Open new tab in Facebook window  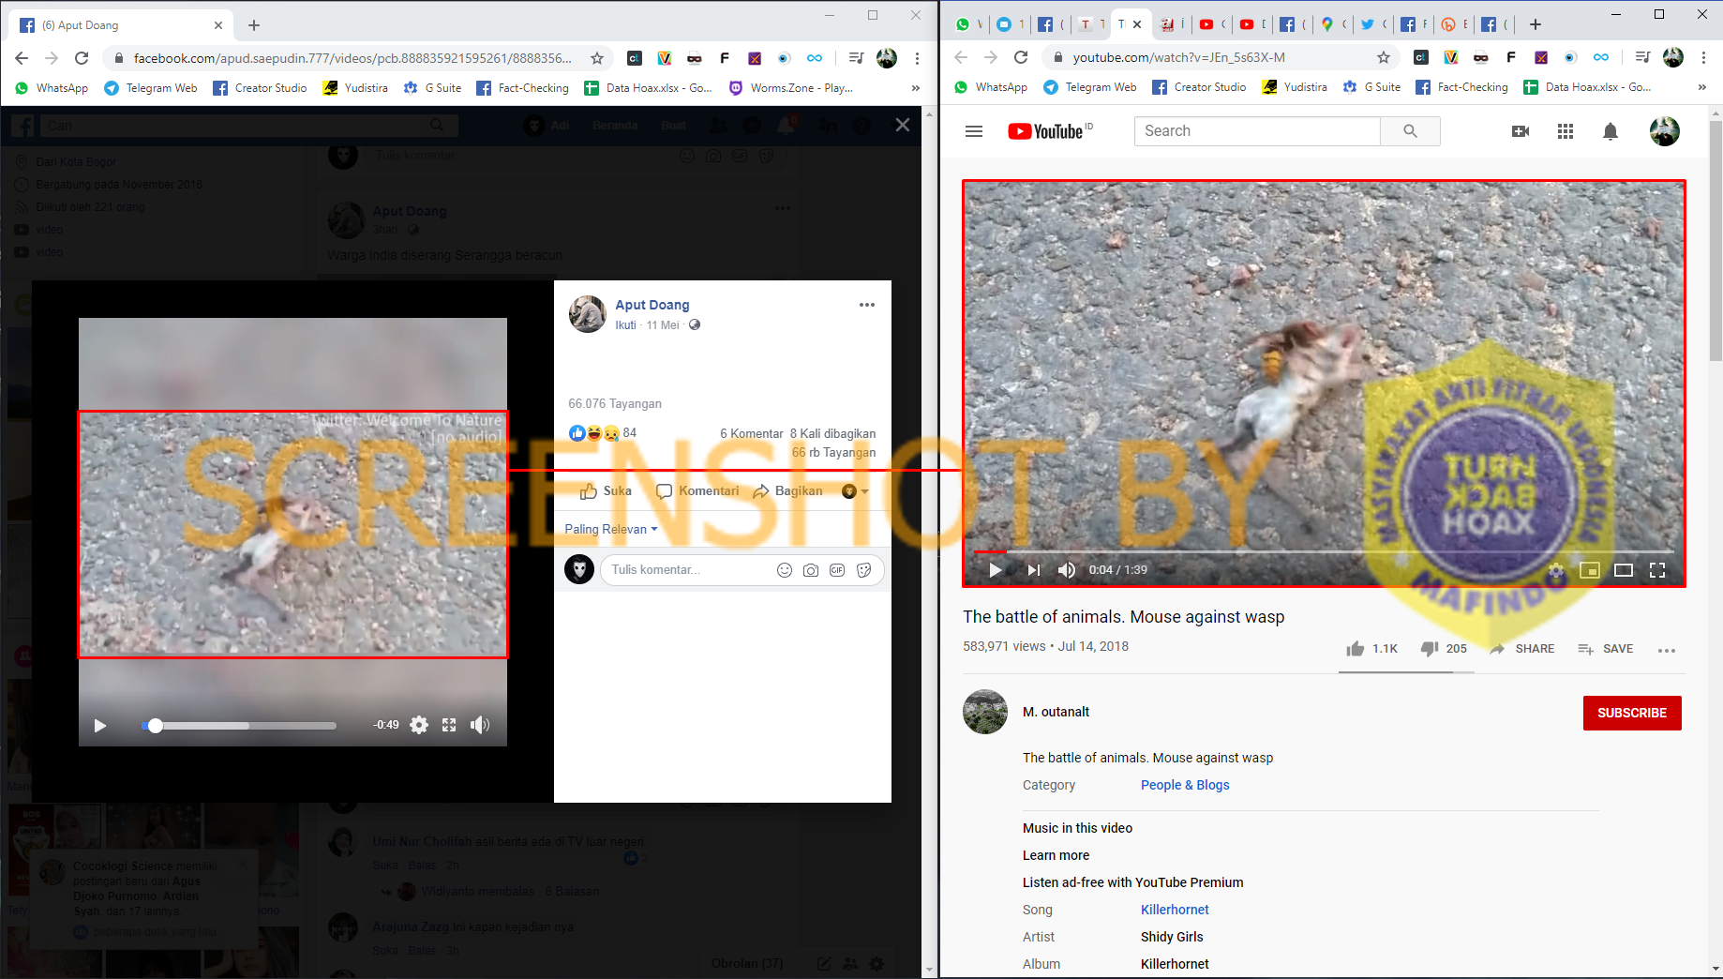253,25
